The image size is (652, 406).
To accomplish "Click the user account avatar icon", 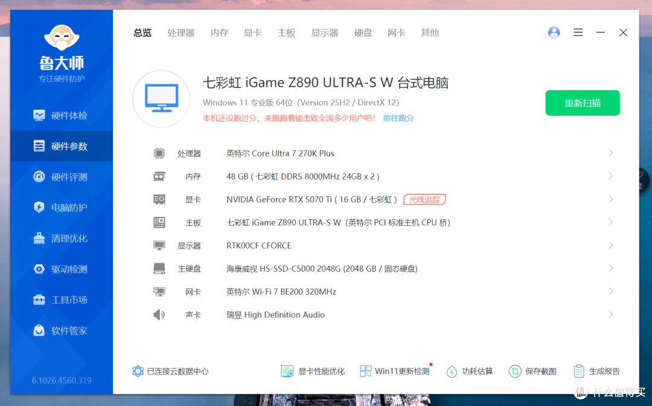I will 554,33.
